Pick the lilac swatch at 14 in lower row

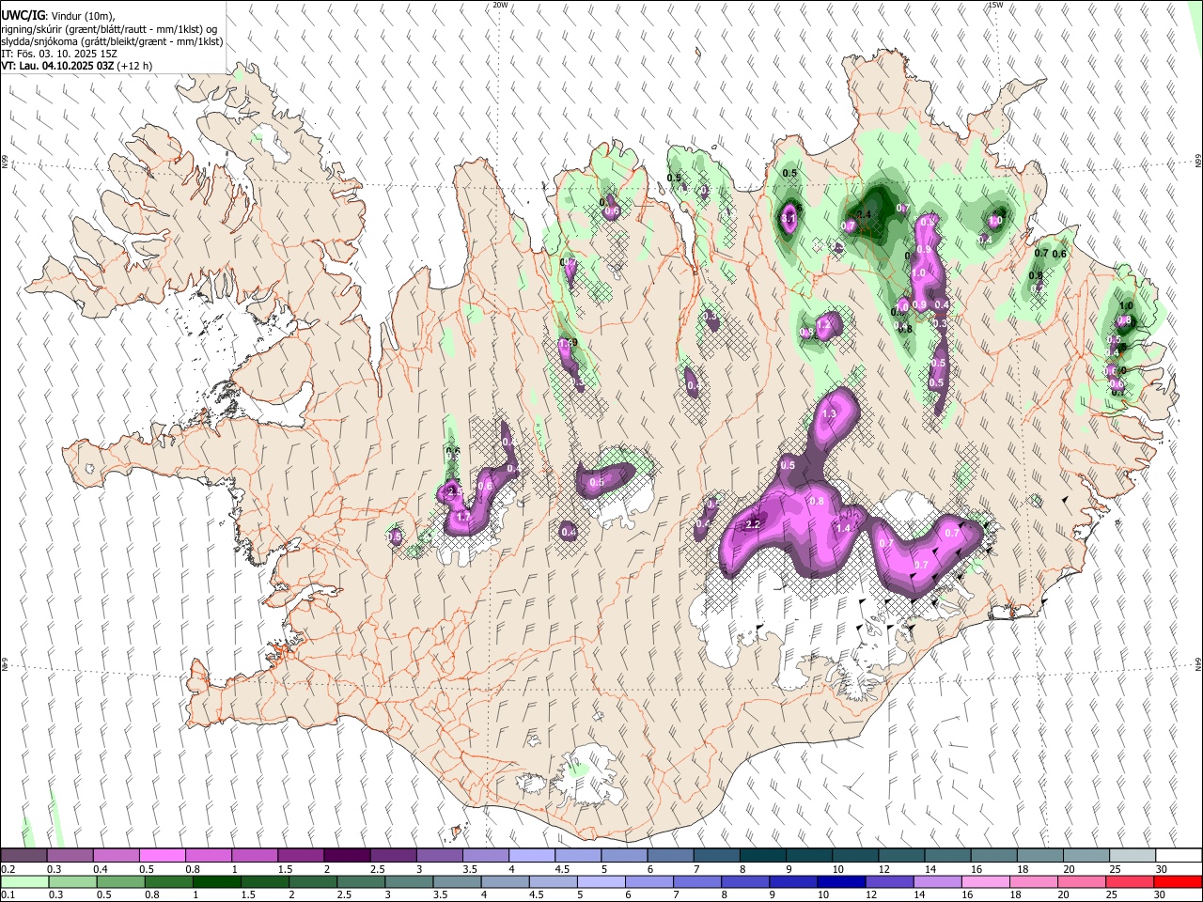point(937,881)
